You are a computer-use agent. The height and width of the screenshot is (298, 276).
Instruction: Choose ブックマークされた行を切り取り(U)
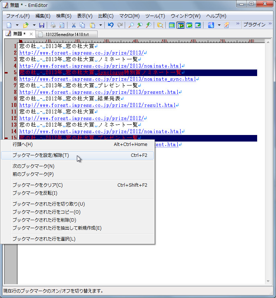coord(78,204)
